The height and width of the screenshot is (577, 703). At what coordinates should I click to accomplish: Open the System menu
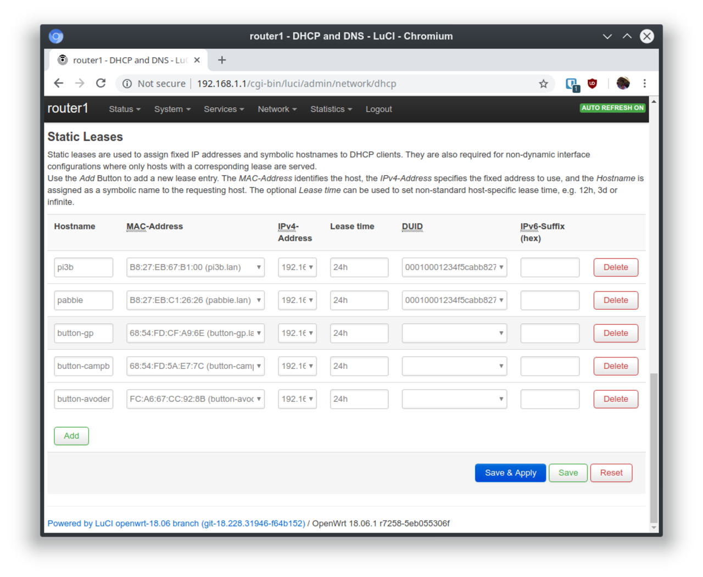click(172, 109)
